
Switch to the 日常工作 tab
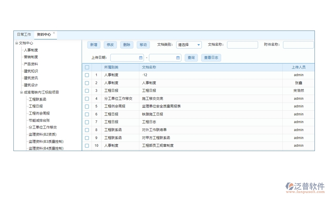pos(24,34)
